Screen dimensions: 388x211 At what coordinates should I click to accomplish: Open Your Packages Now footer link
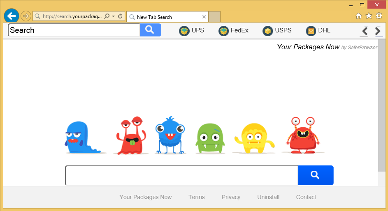146,197
